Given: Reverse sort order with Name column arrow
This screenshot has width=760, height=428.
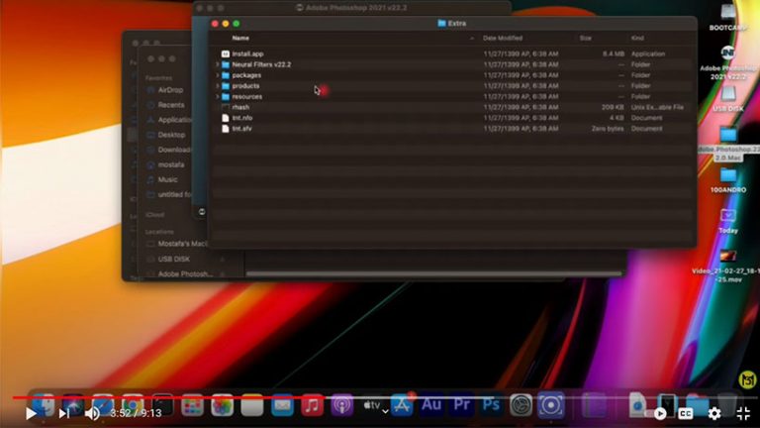Looking at the screenshot, I should 472,38.
